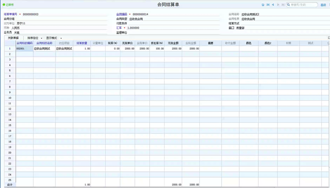This screenshot has height=188, width=330.
Task: Click the 折扣率(%) column header
Action: (x=157, y=43)
